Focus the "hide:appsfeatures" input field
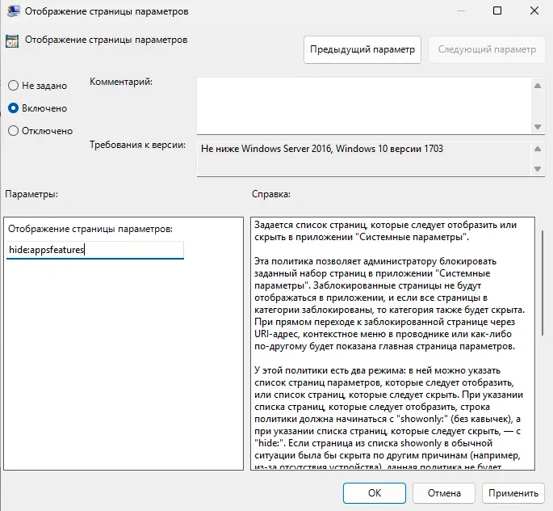The width and height of the screenshot is (553, 511). pyautogui.click(x=95, y=250)
